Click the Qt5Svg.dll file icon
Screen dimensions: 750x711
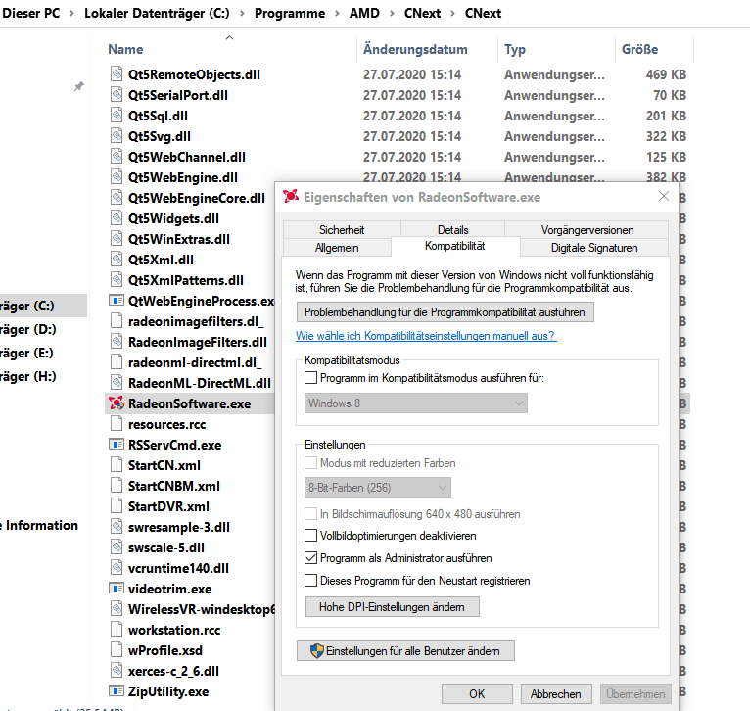[x=117, y=136]
